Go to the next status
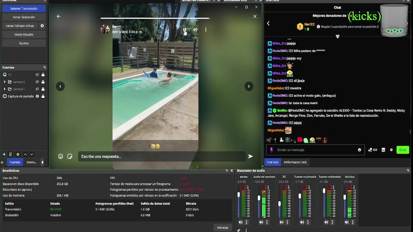The image size is (413, 232). click(x=249, y=86)
